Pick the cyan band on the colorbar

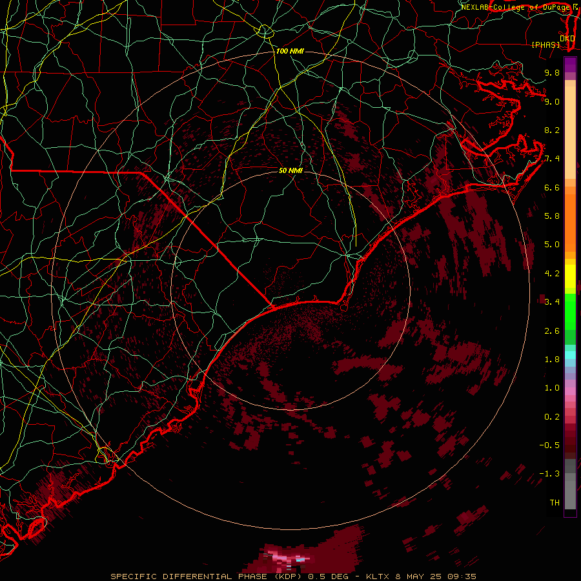point(570,354)
